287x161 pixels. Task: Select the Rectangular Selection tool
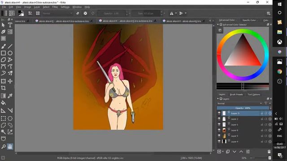click(3, 119)
